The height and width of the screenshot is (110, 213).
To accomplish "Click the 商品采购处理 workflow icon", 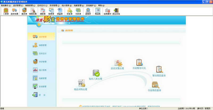I will [x=81, y=83].
